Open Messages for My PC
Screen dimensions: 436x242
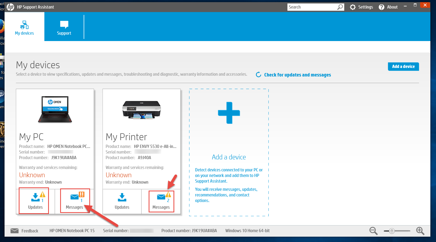(75, 201)
